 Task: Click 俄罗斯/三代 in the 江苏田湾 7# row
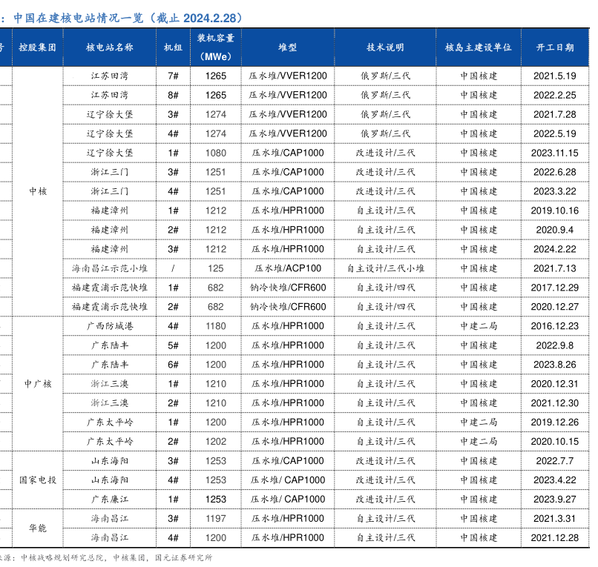386,76
